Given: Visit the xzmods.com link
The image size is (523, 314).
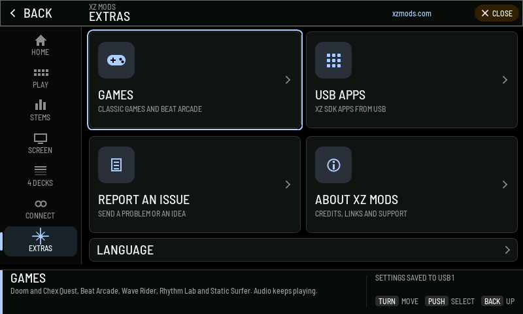Looking at the screenshot, I should pos(412,14).
